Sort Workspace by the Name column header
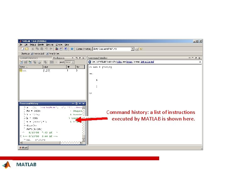The image size is (226, 169). click(31, 67)
